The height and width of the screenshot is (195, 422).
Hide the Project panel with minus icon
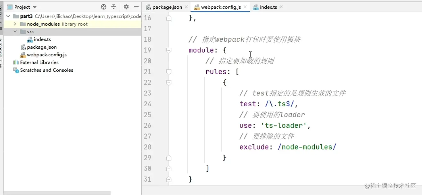(x=136, y=7)
